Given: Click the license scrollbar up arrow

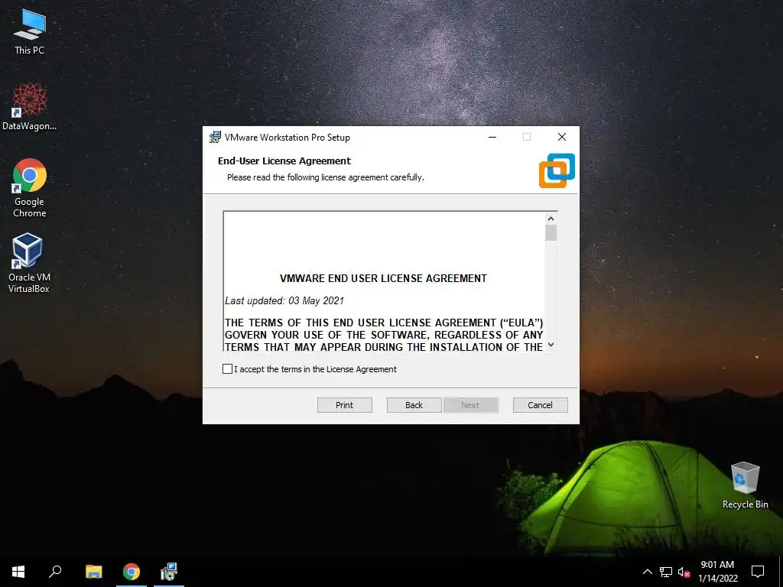Looking at the screenshot, I should (x=551, y=219).
